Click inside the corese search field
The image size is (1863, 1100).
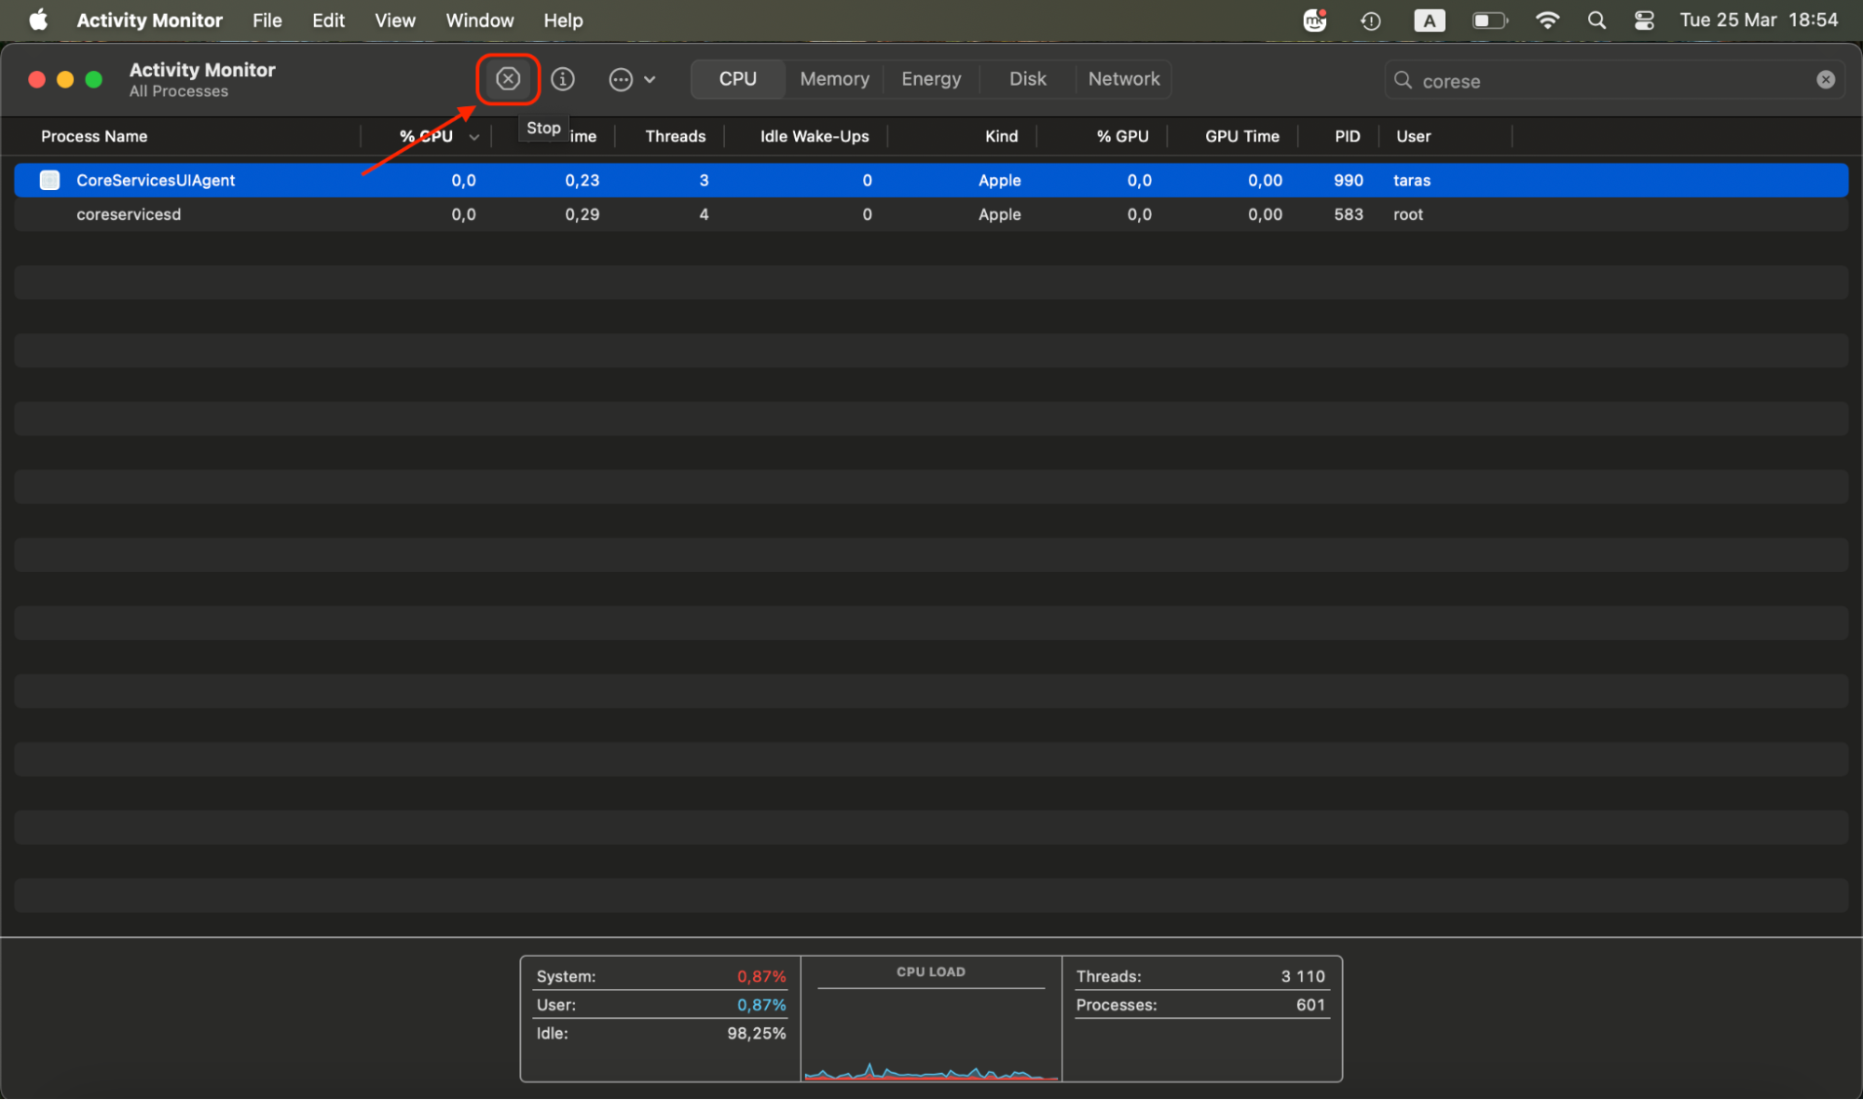(1584, 80)
